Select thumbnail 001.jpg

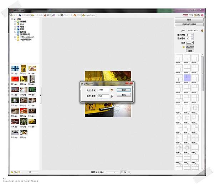(x=15, y=68)
